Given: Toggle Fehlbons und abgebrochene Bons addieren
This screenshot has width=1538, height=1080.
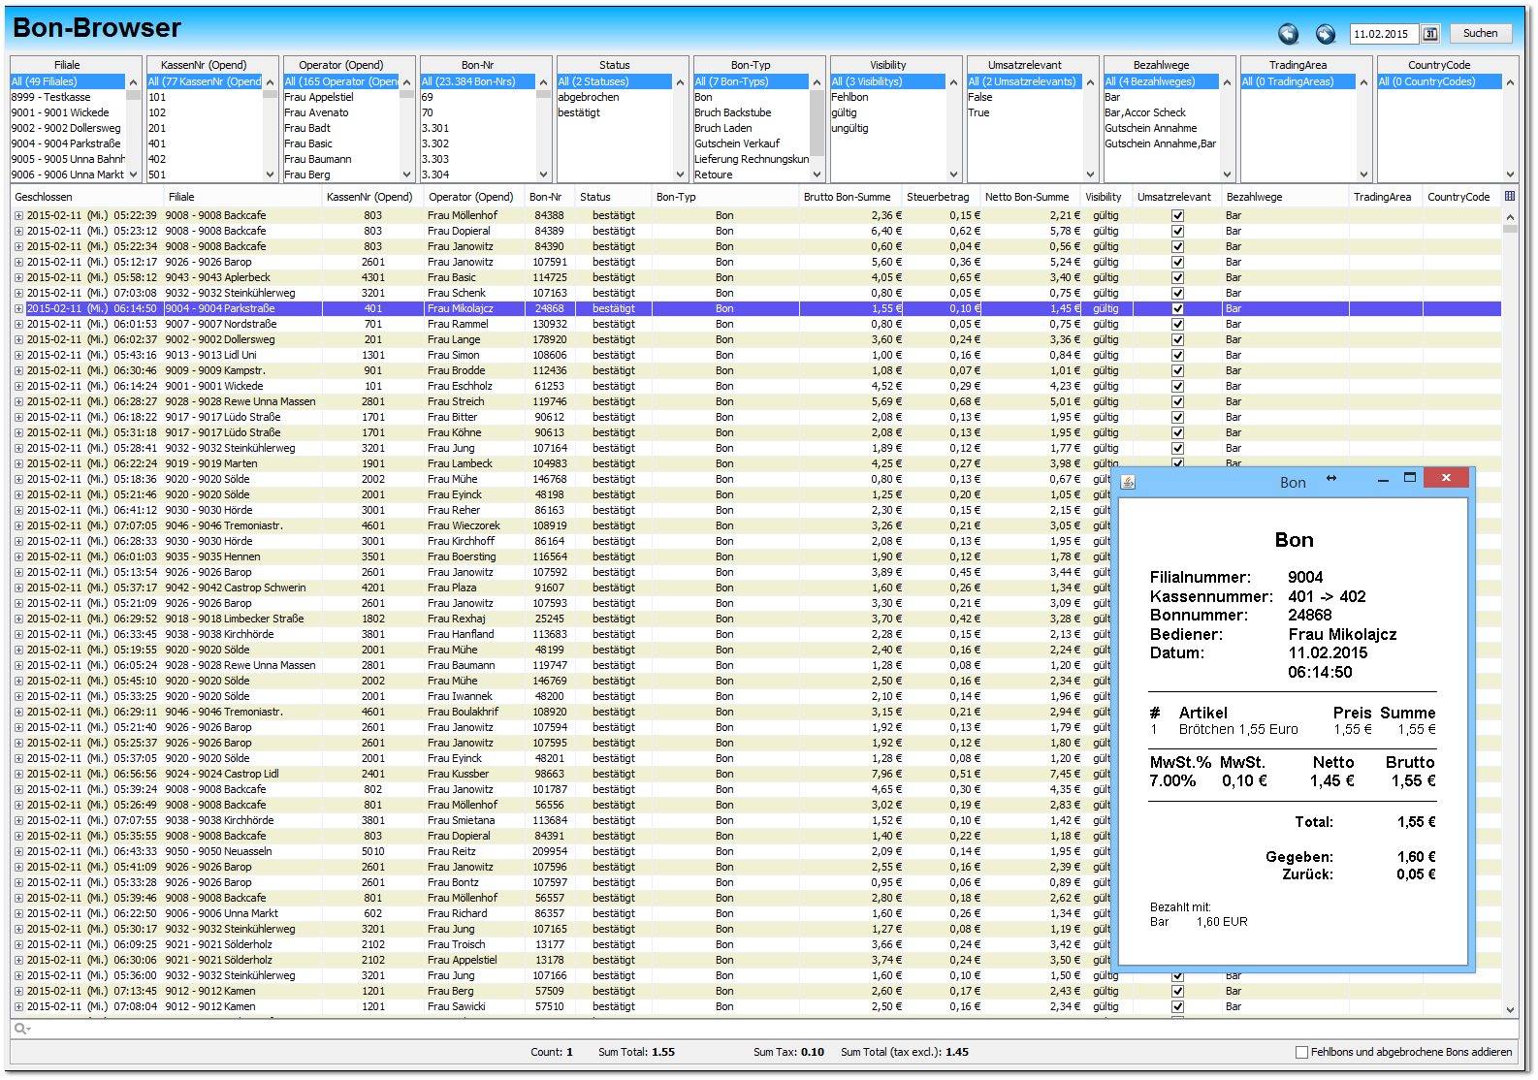Looking at the screenshot, I should click(x=1301, y=1052).
